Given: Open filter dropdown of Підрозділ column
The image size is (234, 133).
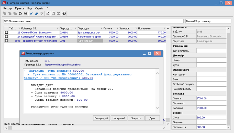Looking at the screenshot, I should tap(101, 28).
